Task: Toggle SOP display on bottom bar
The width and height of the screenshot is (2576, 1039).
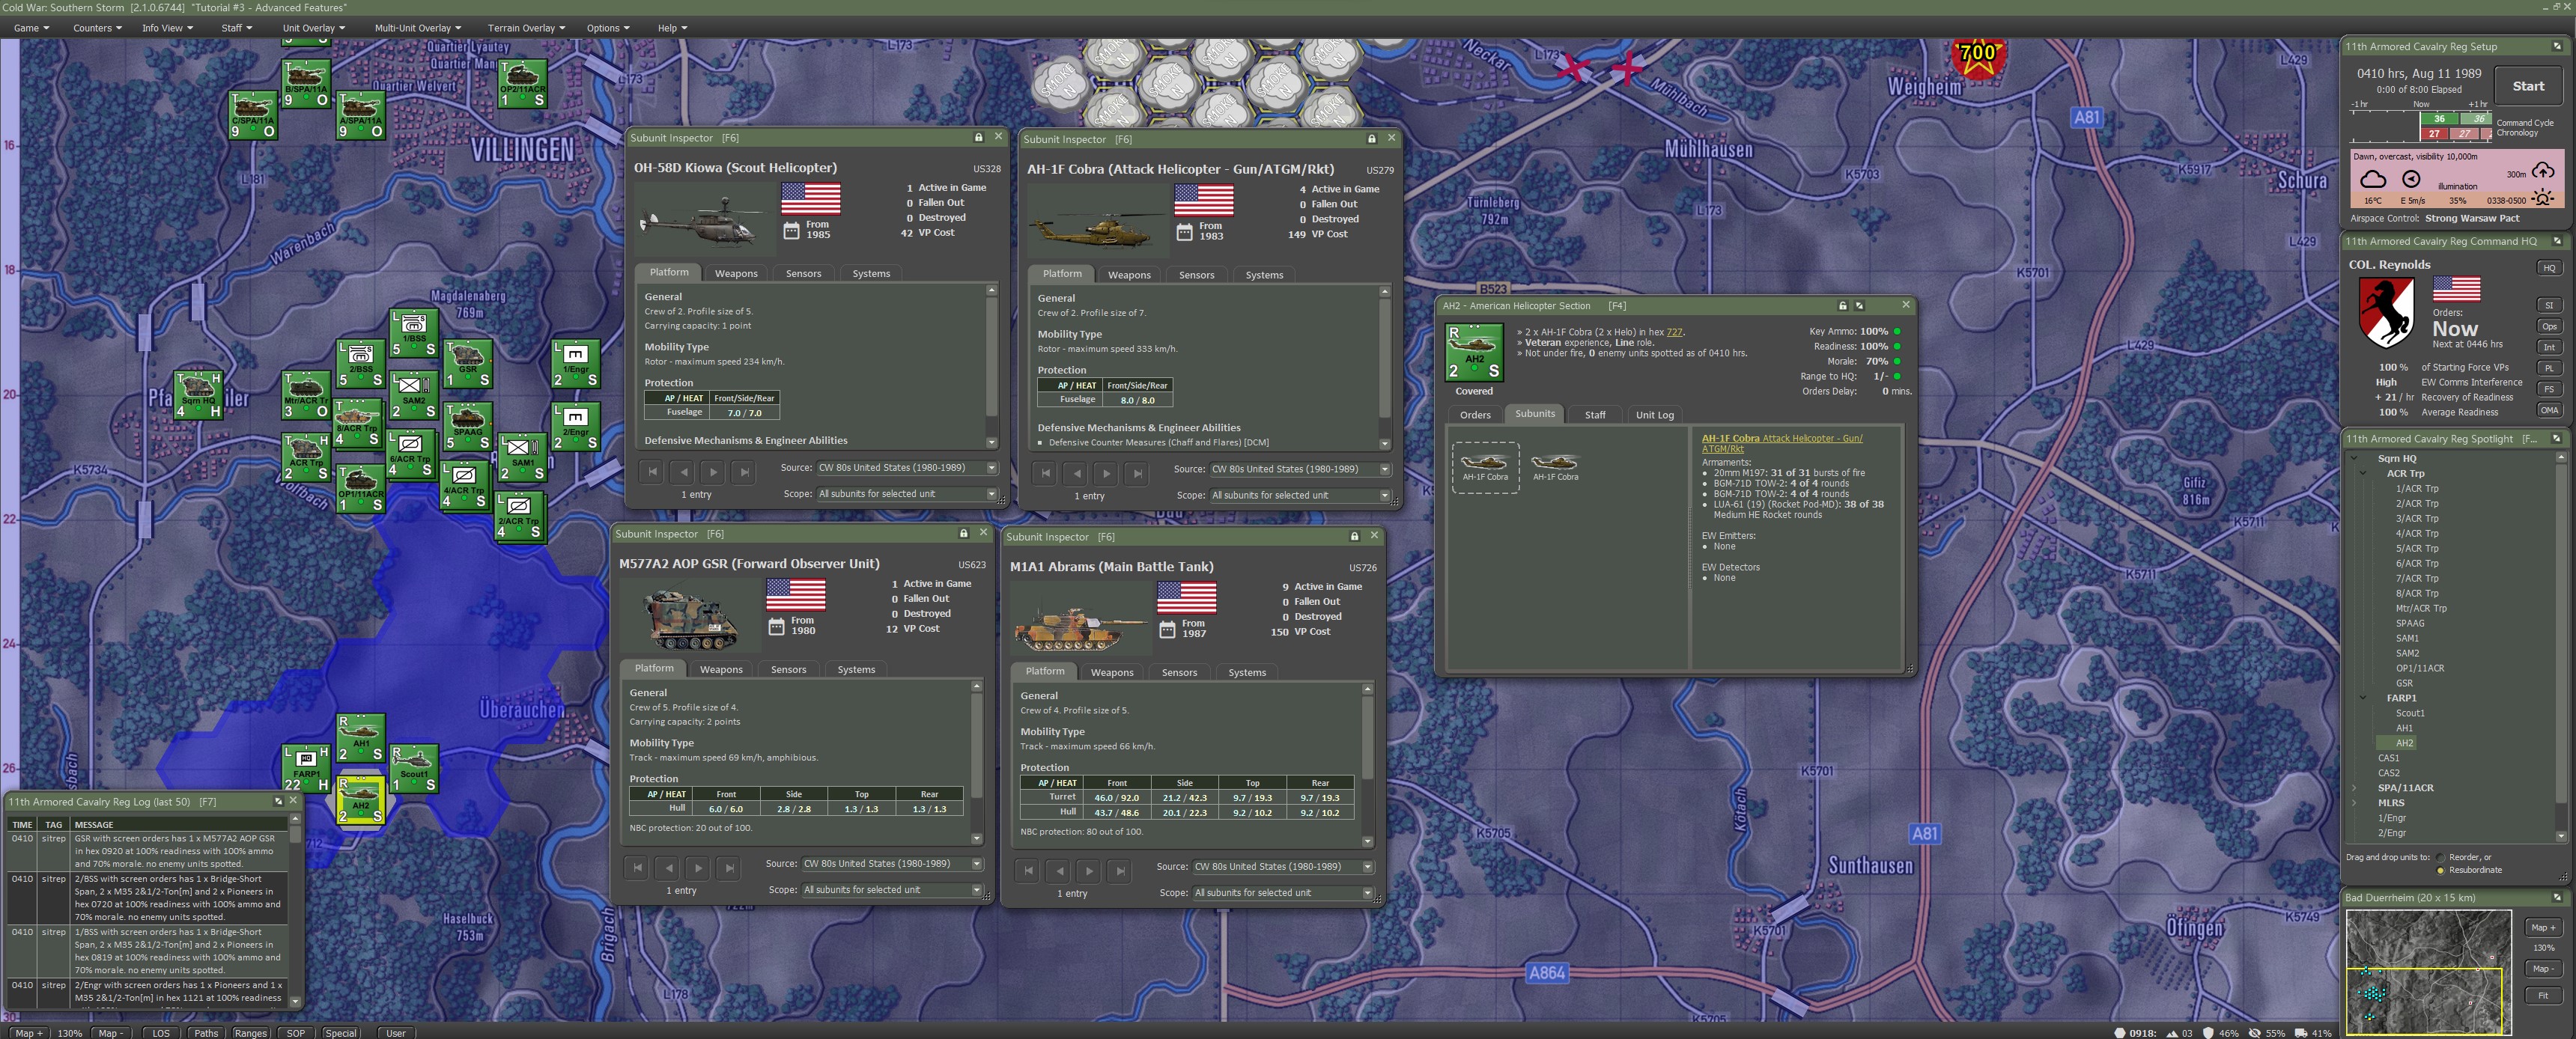Action: 296,1033
